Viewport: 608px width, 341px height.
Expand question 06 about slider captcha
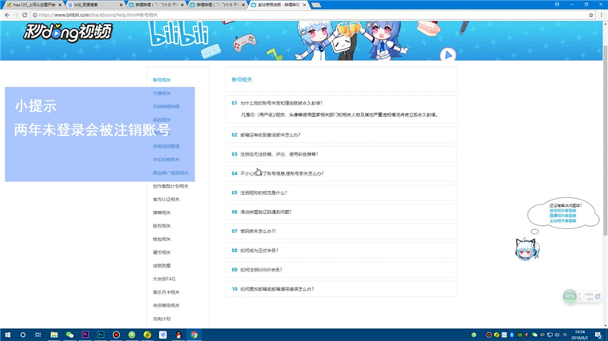pos(341,212)
